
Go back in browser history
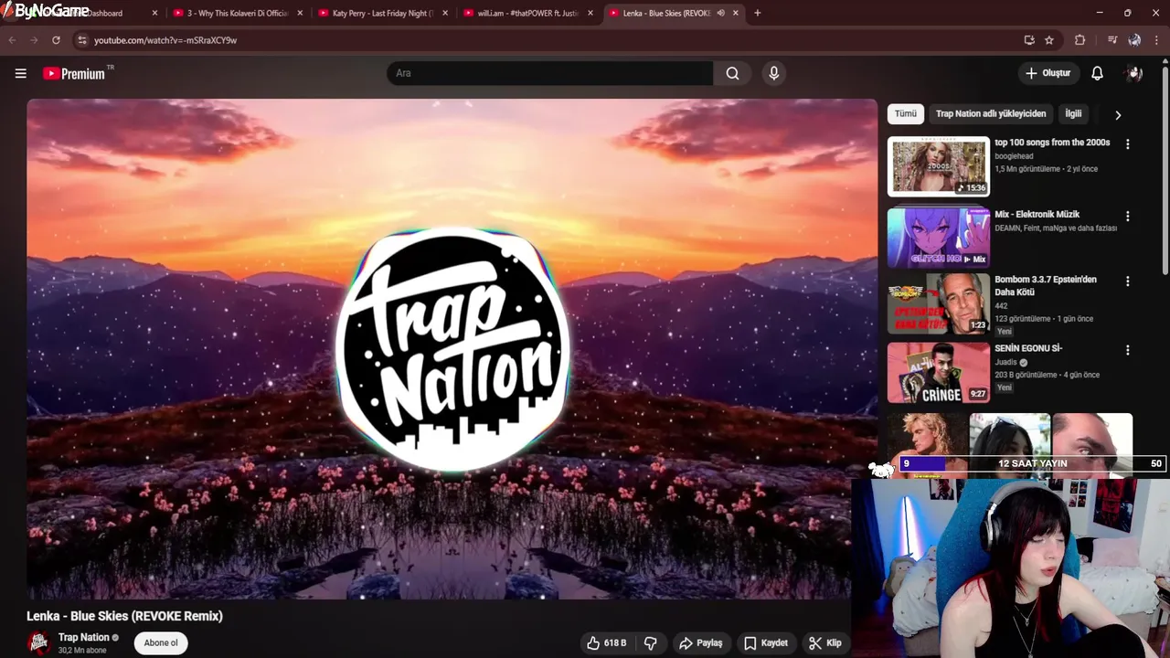[12, 40]
